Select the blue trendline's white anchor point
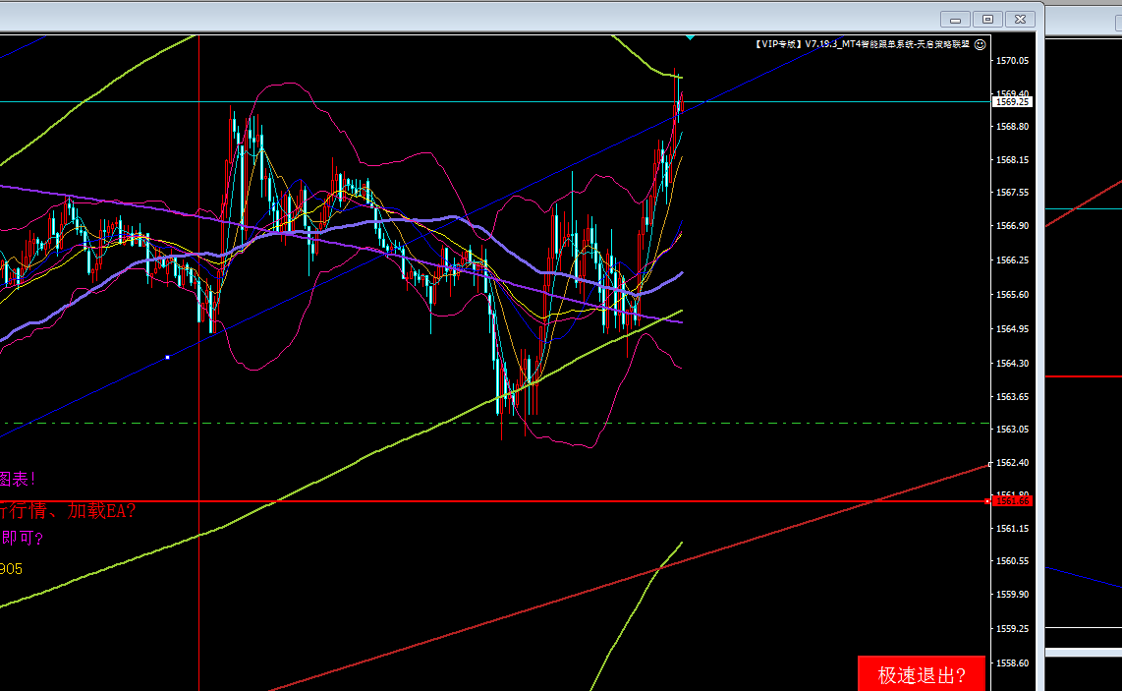1122x691 pixels. tap(167, 357)
